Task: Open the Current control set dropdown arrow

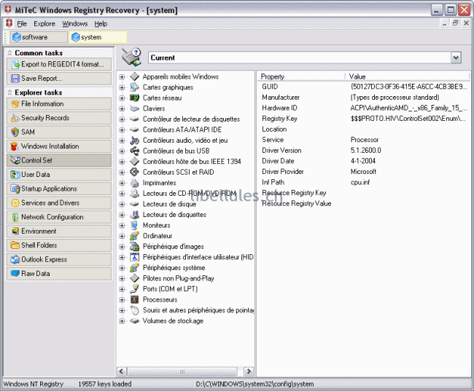Action: click(x=456, y=58)
